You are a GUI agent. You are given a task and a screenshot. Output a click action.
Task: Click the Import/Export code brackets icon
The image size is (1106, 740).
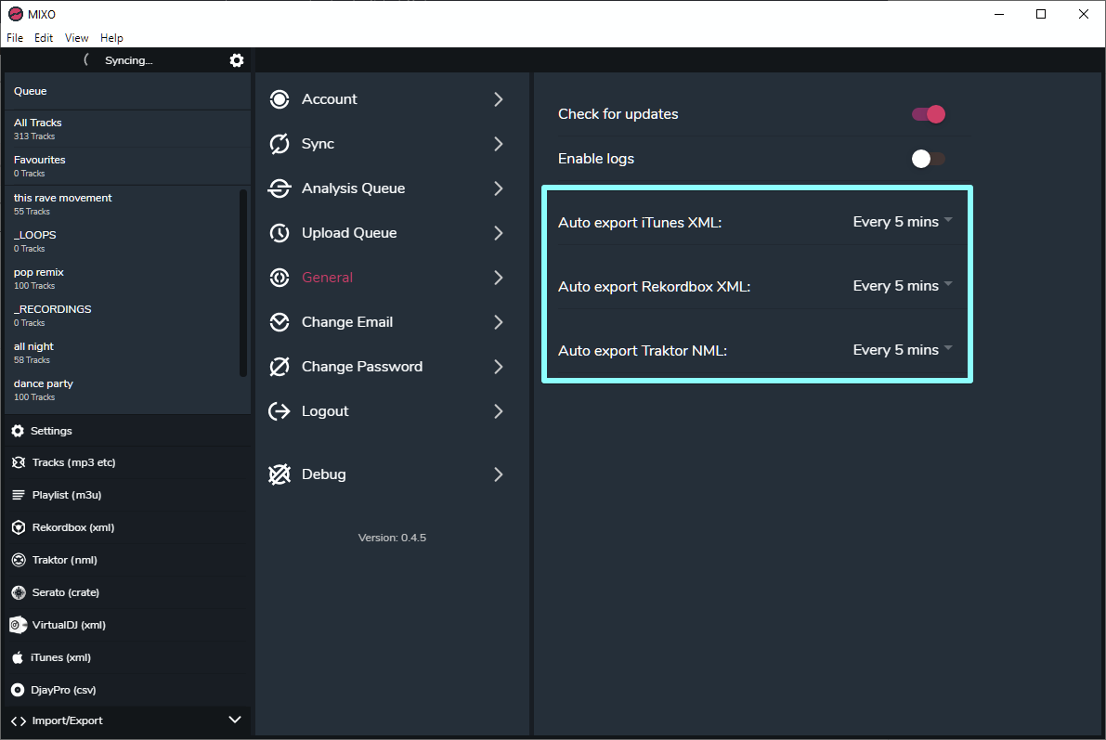[19, 721]
